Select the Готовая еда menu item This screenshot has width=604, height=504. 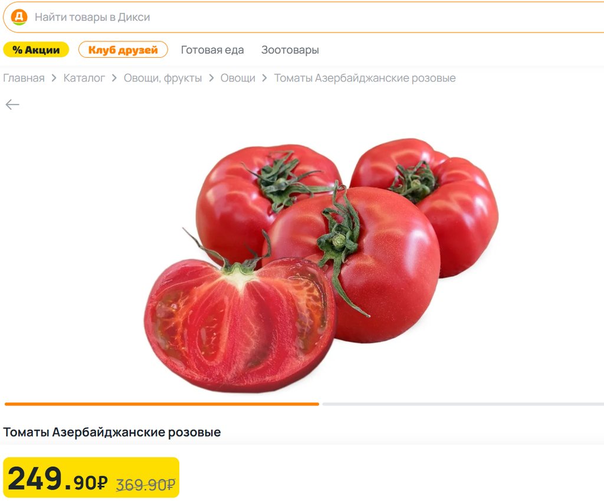pyautogui.click(x=212, y=50)
